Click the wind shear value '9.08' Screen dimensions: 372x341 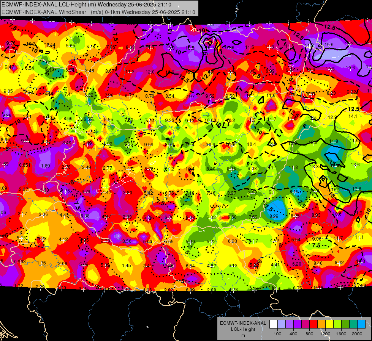pyautogui.click(x=252, y=169)
